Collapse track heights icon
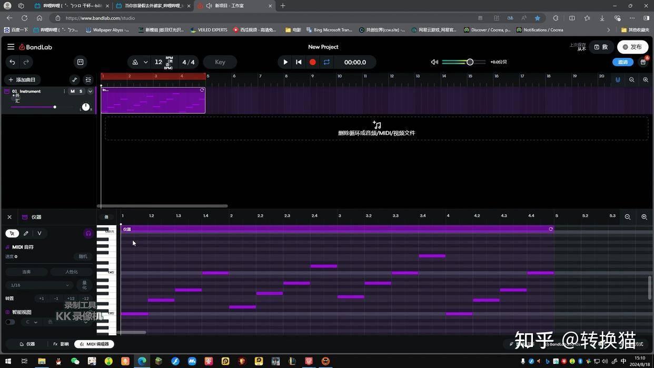Image resolution: width=654 pixels, height=368 pixels. 88,79
